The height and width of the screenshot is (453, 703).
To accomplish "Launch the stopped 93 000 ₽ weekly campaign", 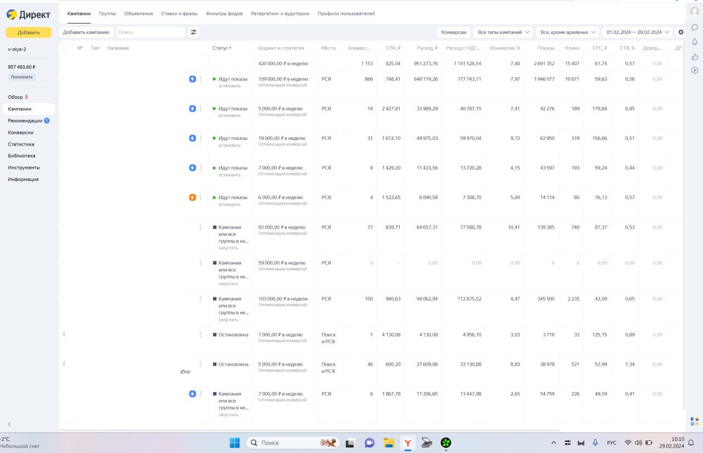I will coord(228,248).
